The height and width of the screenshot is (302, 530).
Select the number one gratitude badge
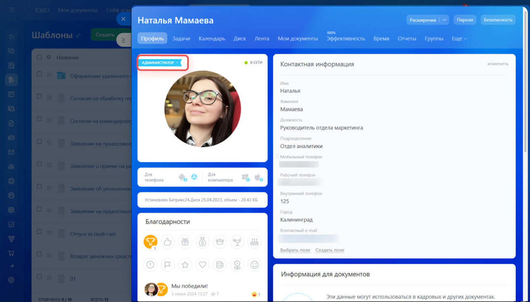click(x=150, y=264)
